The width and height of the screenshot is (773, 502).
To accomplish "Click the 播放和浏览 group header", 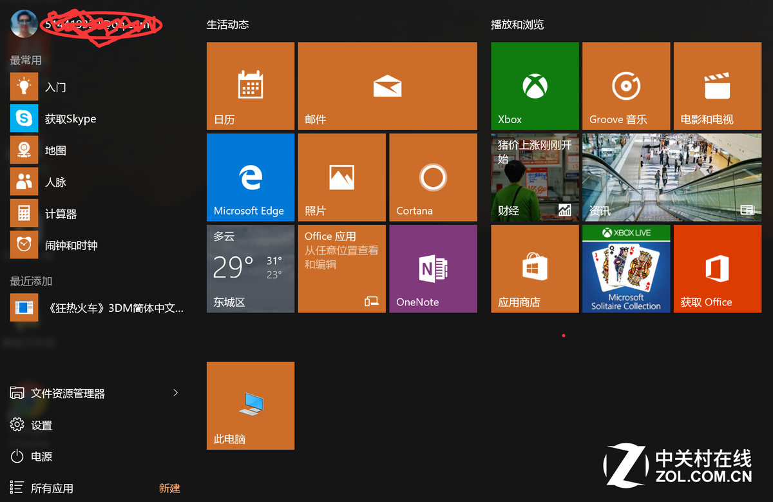I will tap(517, 24).
